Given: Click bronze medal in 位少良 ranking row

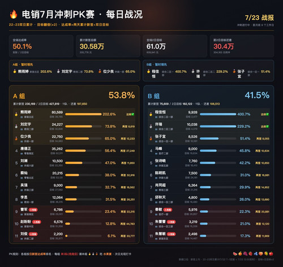Looking at the screenshot, I should [16, 139].
